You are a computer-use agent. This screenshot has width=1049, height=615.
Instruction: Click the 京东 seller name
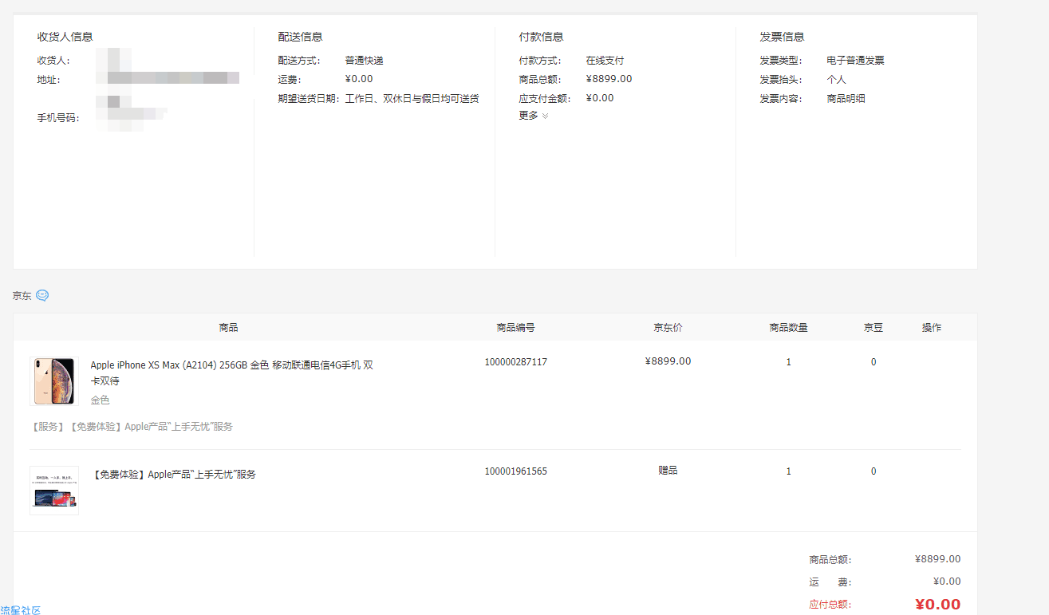click(22, 296)
